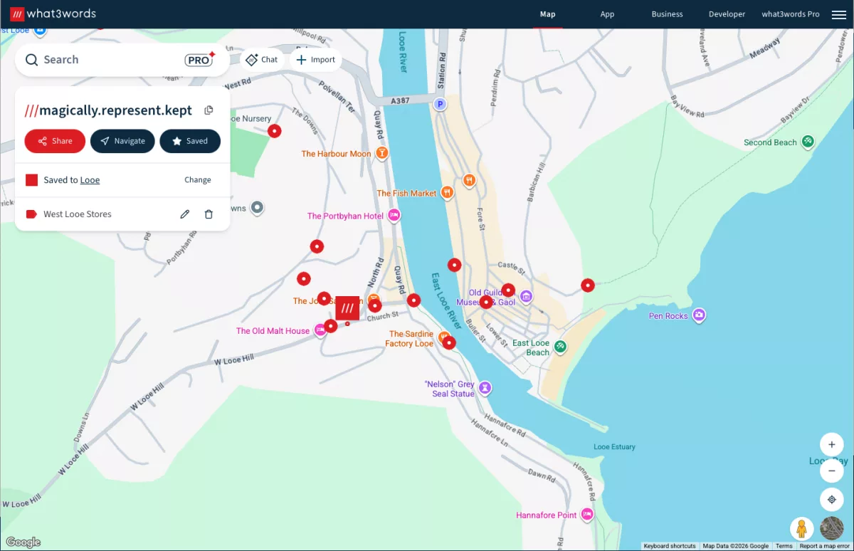Click Report a map error

pos(824,546)
